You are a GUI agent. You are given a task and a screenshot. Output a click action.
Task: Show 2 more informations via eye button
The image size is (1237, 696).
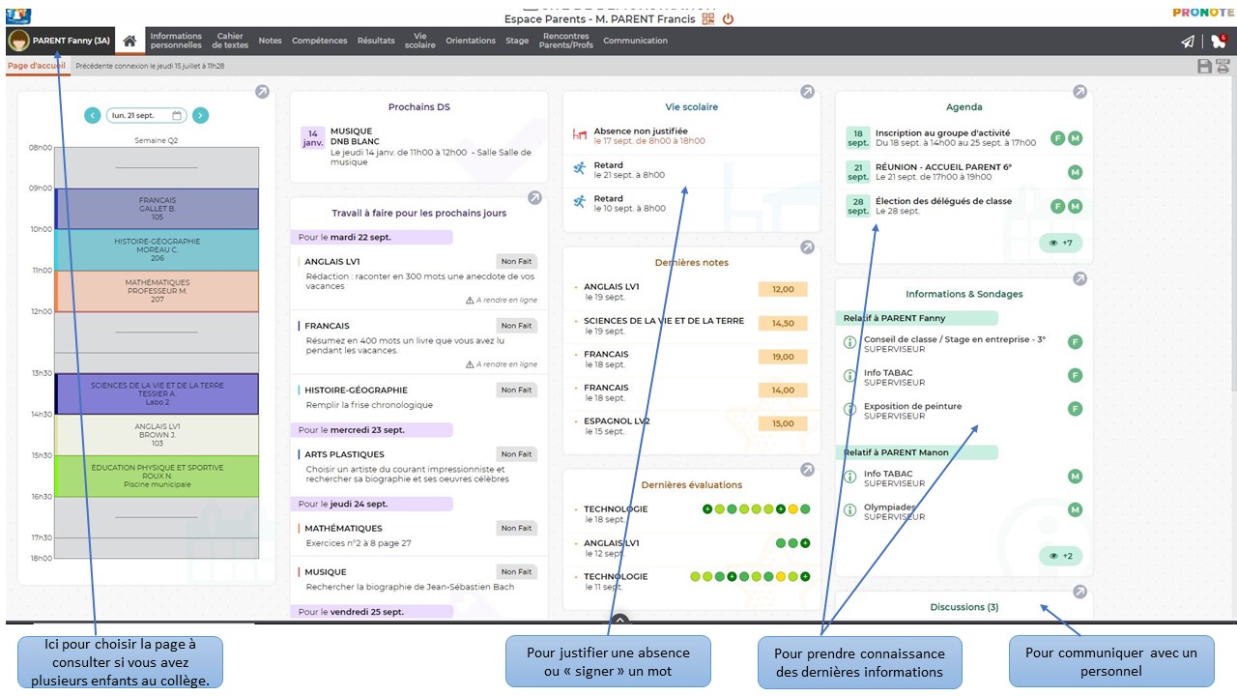[x=1060, y=556]
